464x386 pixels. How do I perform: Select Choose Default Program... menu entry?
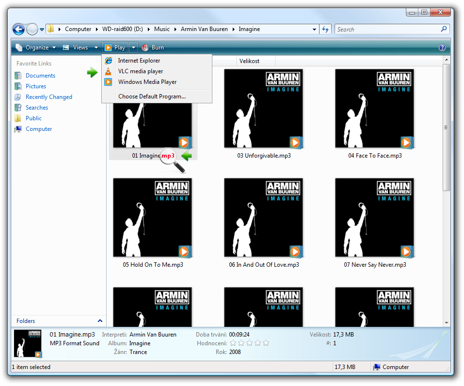[x=157, y=96]
